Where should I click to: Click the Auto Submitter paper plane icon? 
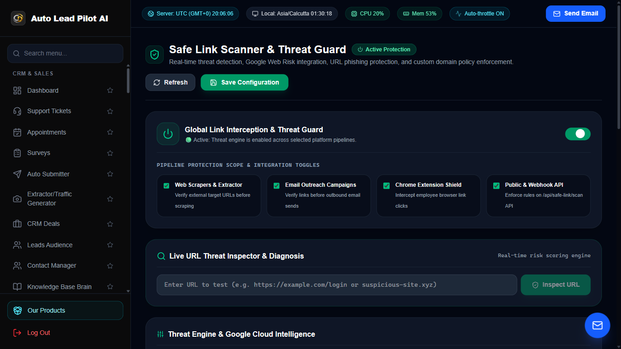(x=17, y=174)
